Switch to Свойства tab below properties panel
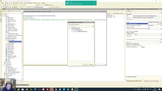 (x=152, y=81)
